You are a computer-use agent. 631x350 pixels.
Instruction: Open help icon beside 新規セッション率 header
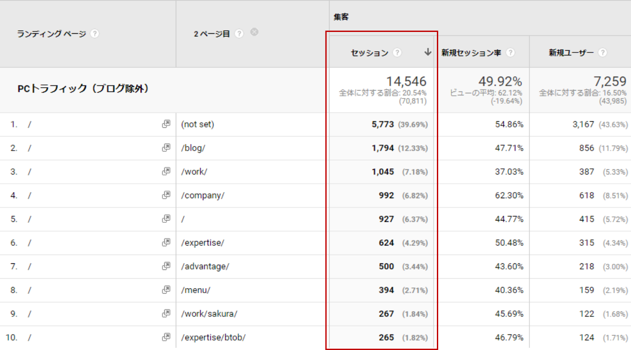point(510,52)
